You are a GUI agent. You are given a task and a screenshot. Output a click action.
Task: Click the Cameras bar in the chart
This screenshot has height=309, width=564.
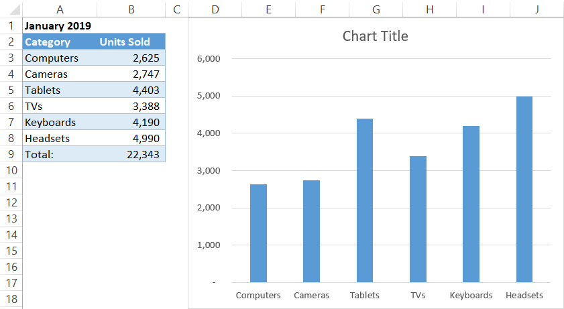pyautogui.click(x=311, y=231)
